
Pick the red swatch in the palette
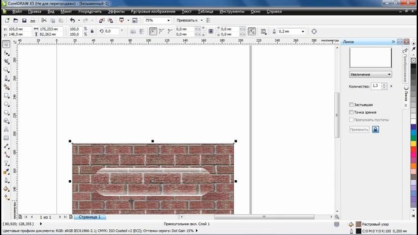pyautogui.click(x=413, y=149)
